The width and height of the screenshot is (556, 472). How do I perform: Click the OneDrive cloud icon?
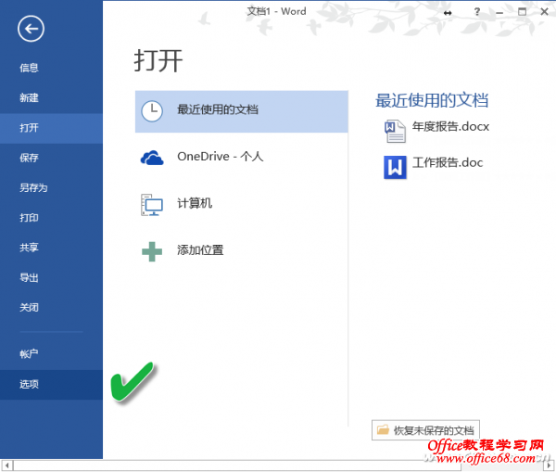point(152,158)
